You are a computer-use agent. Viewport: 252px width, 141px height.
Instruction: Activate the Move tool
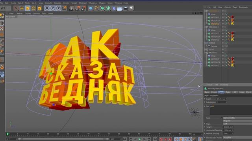tap(22, 8)
